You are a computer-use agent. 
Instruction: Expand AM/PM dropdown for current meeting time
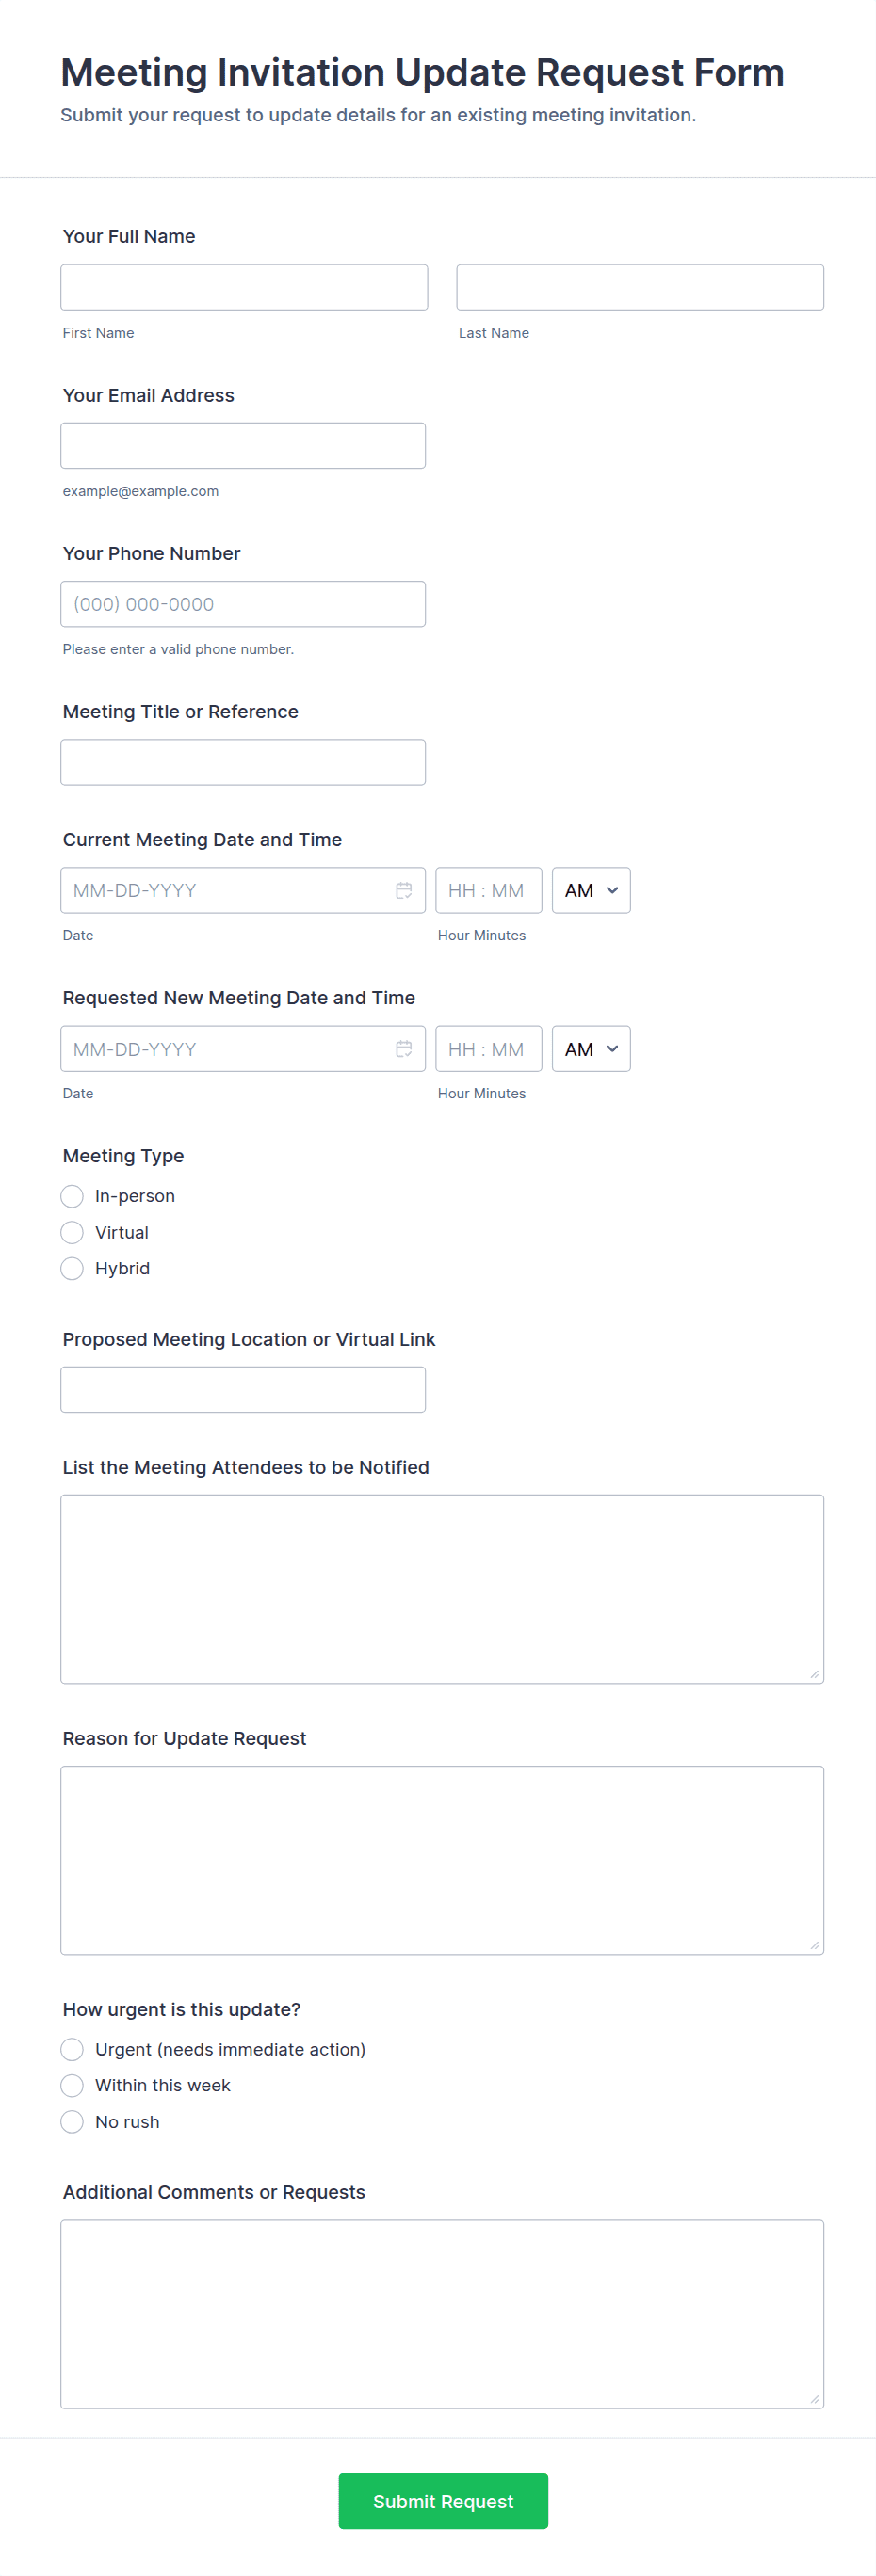(x=591, y=890)
